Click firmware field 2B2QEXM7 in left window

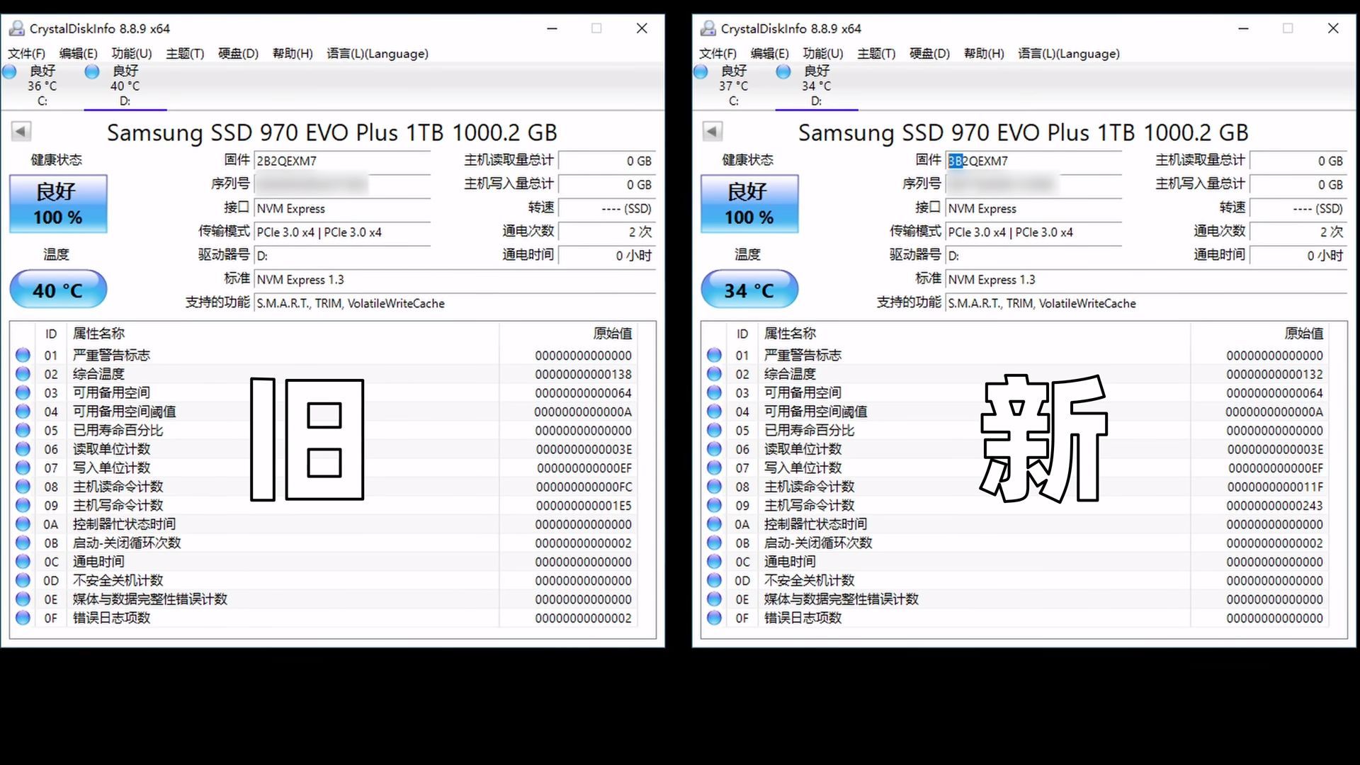point(342,161)
